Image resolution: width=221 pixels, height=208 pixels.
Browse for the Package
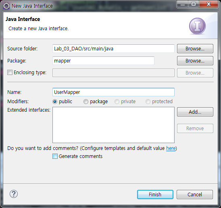tap(195, 61)
